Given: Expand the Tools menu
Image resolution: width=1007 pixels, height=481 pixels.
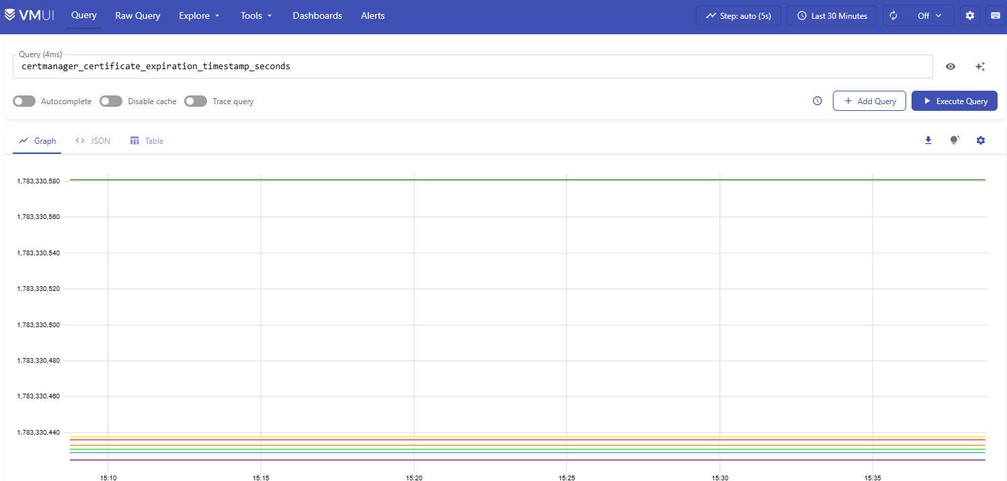Looking at the screenshot, I should point(256,15).
